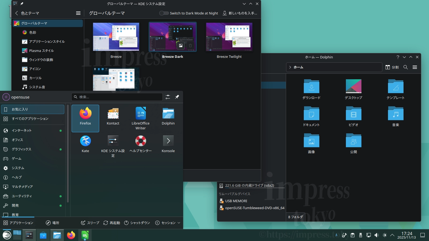Open the オフィス category
429x241 pixels.
[33, 140]
